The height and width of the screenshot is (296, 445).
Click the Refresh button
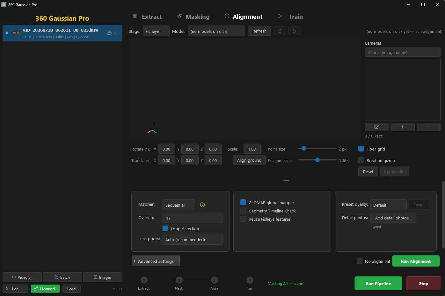(259, 31)
